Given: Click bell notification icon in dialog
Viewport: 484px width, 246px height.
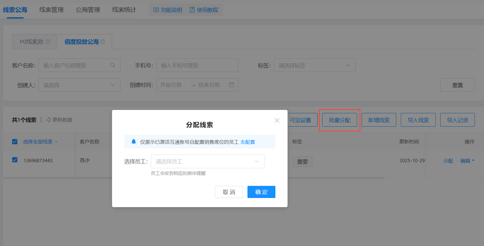Looking at the screenshot, I should point(134,142).
